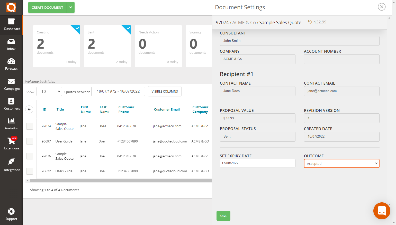The width and height of the screenshot is (396, 225).
Task: Save the document settings
Action: click(223, 216)
